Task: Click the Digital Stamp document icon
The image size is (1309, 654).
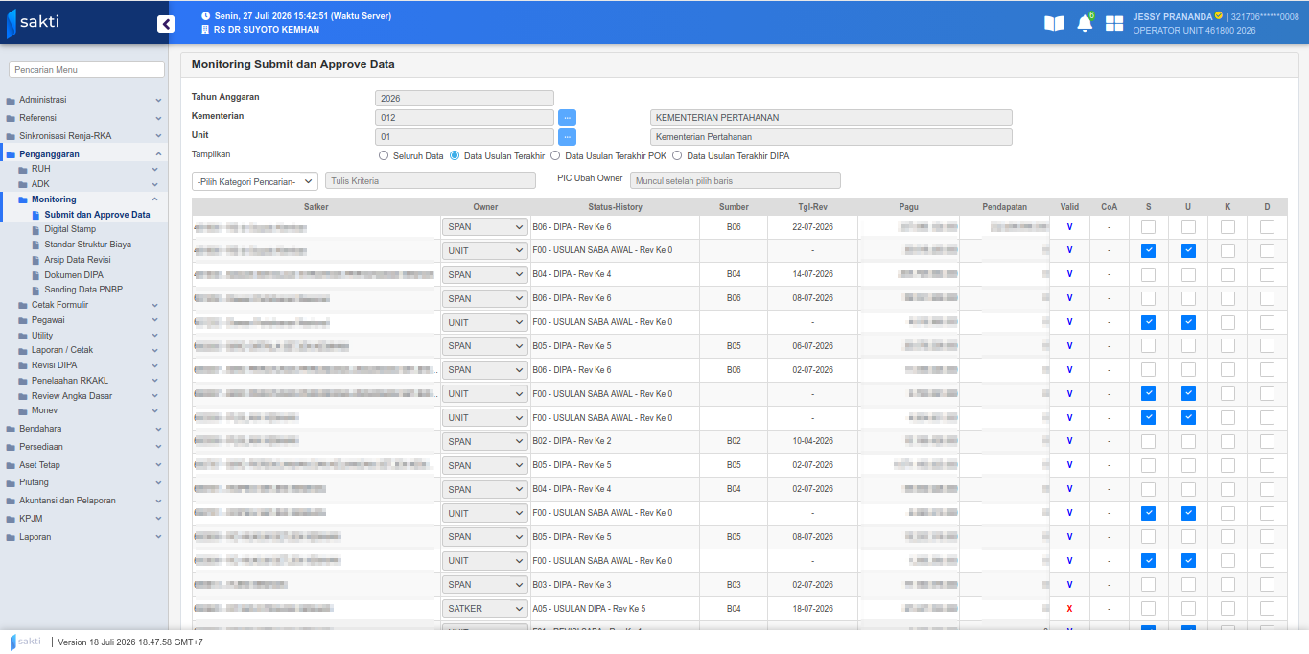Action: pyautogui.click(x=36, y=229)
